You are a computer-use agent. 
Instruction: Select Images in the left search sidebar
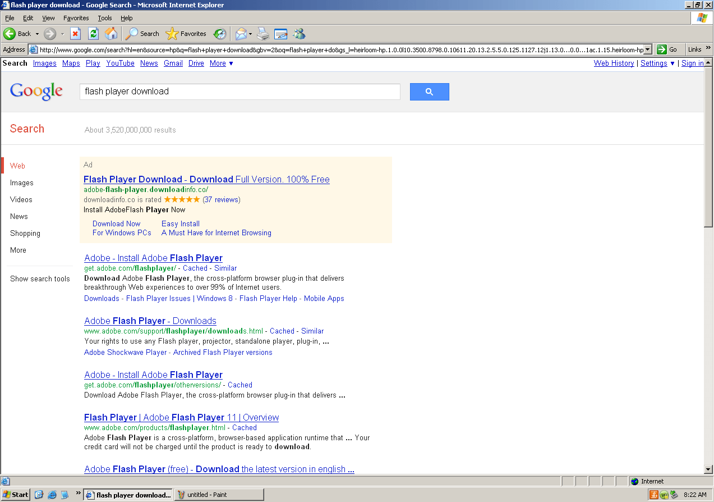(x=22, y=183)
